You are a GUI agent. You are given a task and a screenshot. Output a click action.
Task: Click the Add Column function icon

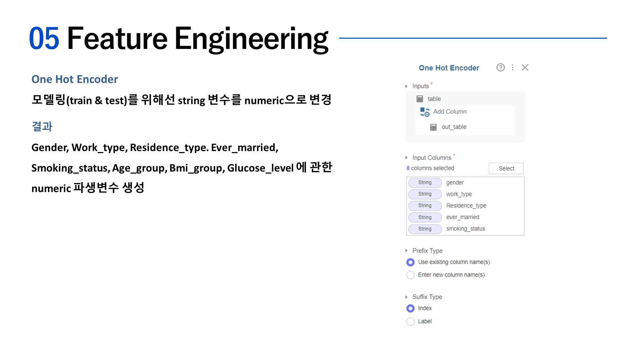tap(425, 112)
